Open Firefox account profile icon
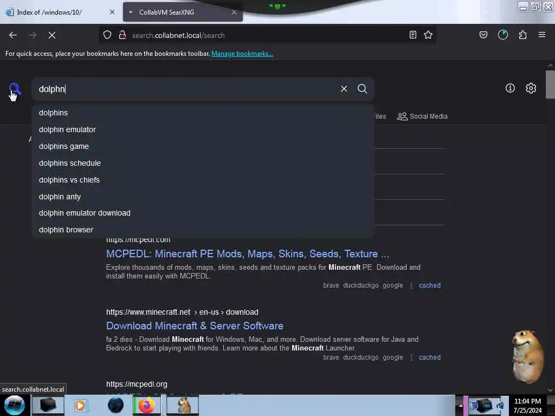Viewport: 555px width, 416px height. (x=503, y=35)
